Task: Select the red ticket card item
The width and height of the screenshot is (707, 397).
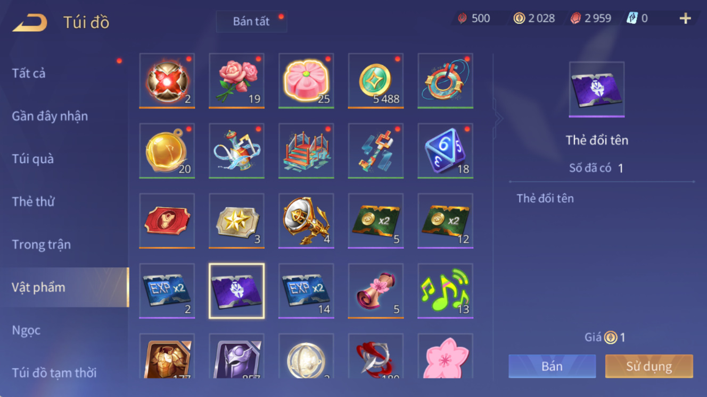Action: (x=167, y=221)
